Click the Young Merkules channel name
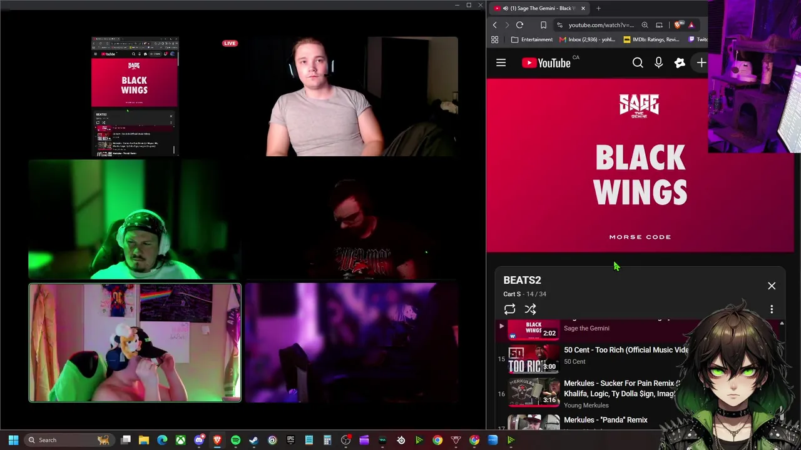 pos(586,405)
